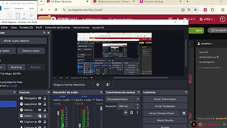227x128 pixels.
Task: Click Modo Estudio button
Action: point(165,120)
